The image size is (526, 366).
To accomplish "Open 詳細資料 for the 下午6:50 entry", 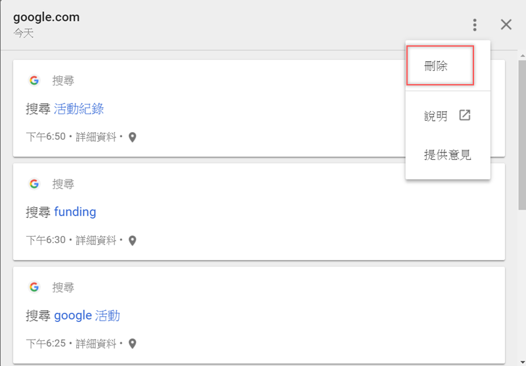I will (x=96, y=137).
